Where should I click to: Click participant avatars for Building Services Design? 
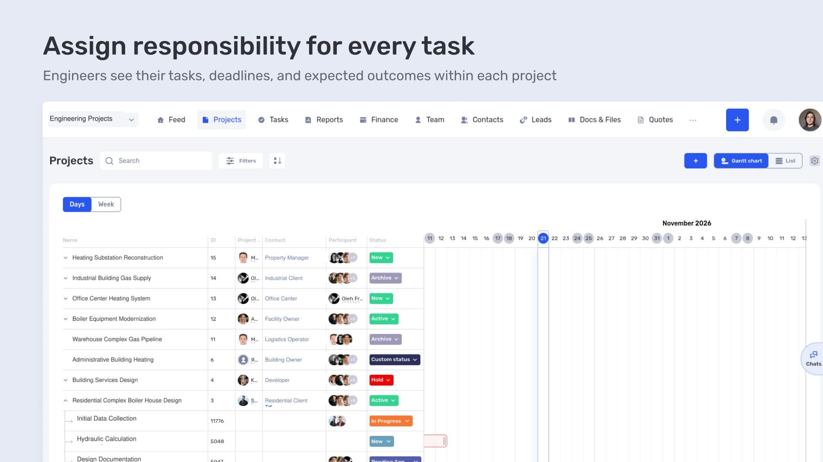coord(342,380)
